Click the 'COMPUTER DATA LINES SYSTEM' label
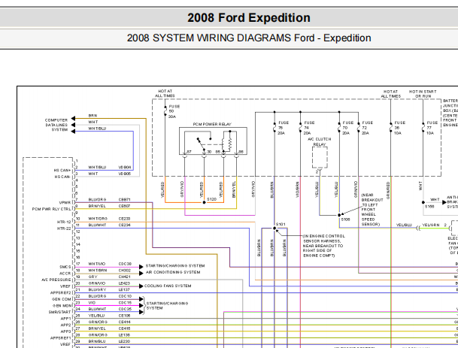This screenshot has height=348, width=458. pyautogui.click(x=56, y=125)
